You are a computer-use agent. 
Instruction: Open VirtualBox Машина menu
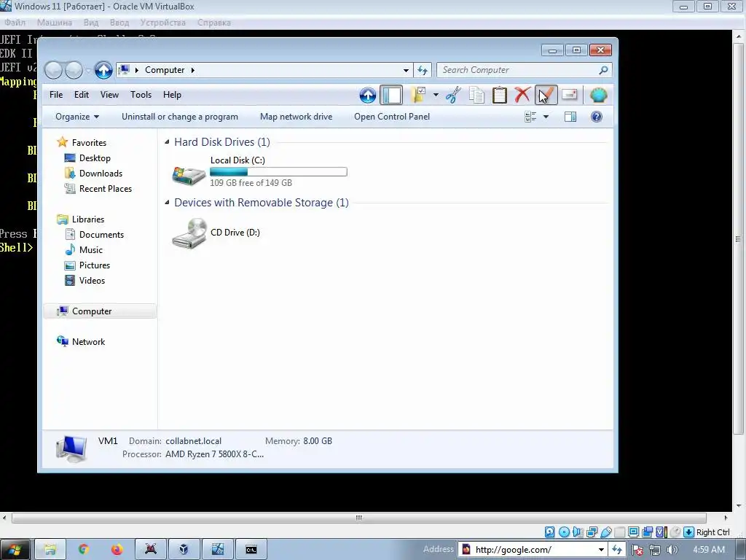(x=54, y=23)
